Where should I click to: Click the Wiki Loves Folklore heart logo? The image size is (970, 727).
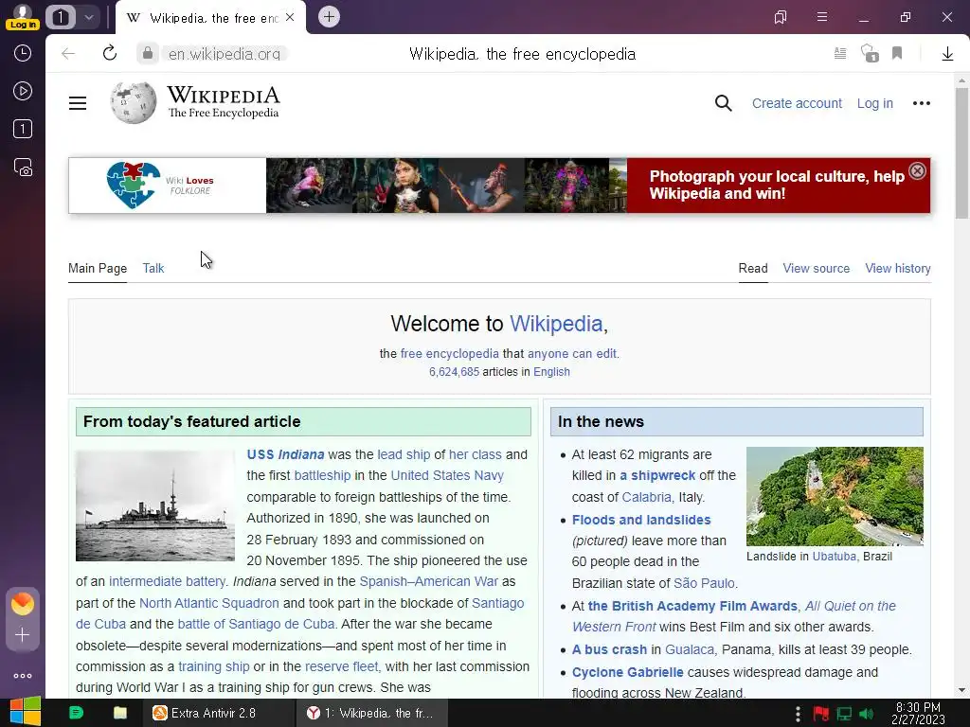(133, 185)
